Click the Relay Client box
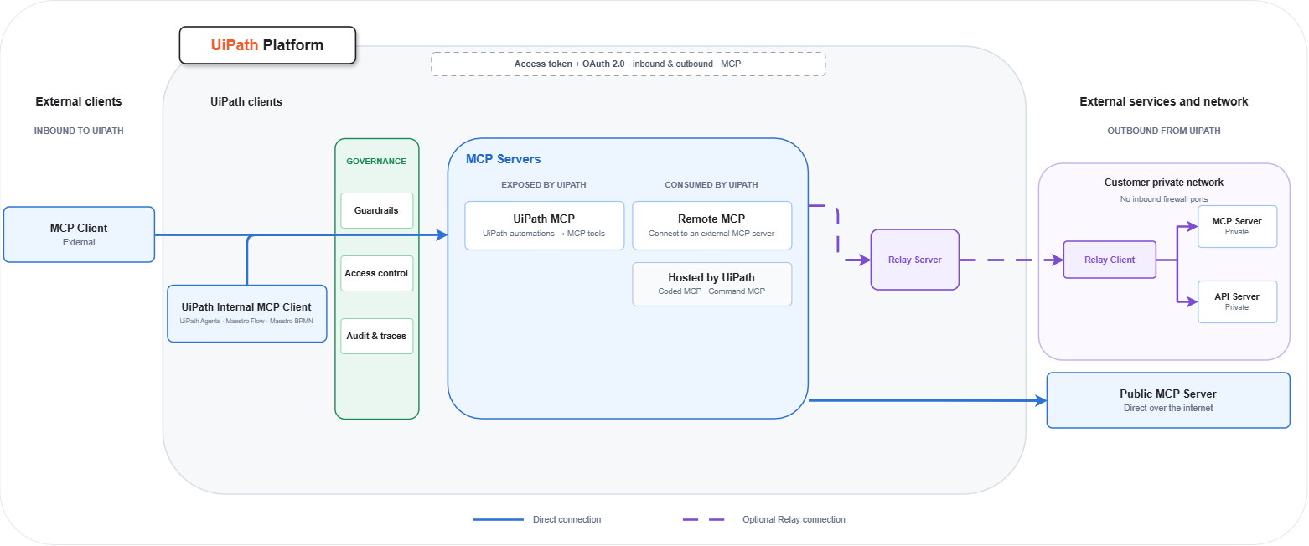 [1110, 260]
